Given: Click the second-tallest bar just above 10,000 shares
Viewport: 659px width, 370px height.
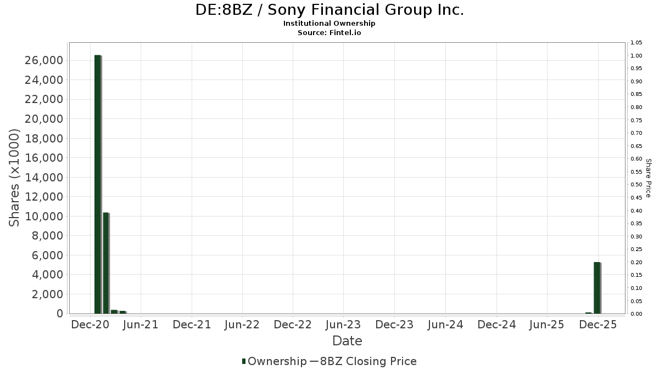Looking at the screenshot, I should [106, 263].
